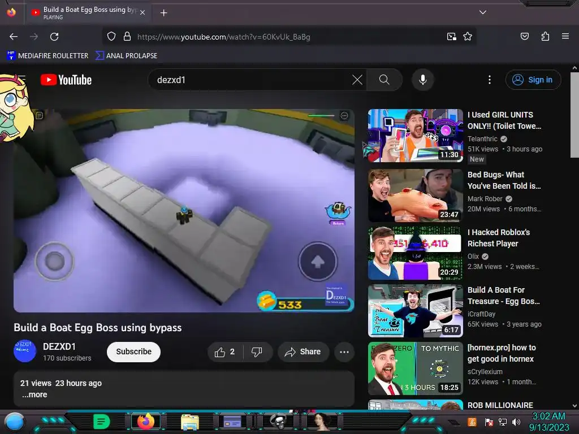Image resolution: width=579 pixels, height=434 pixels.
Task: Go back using browser back arrow
Action: (x=14, y=37)
